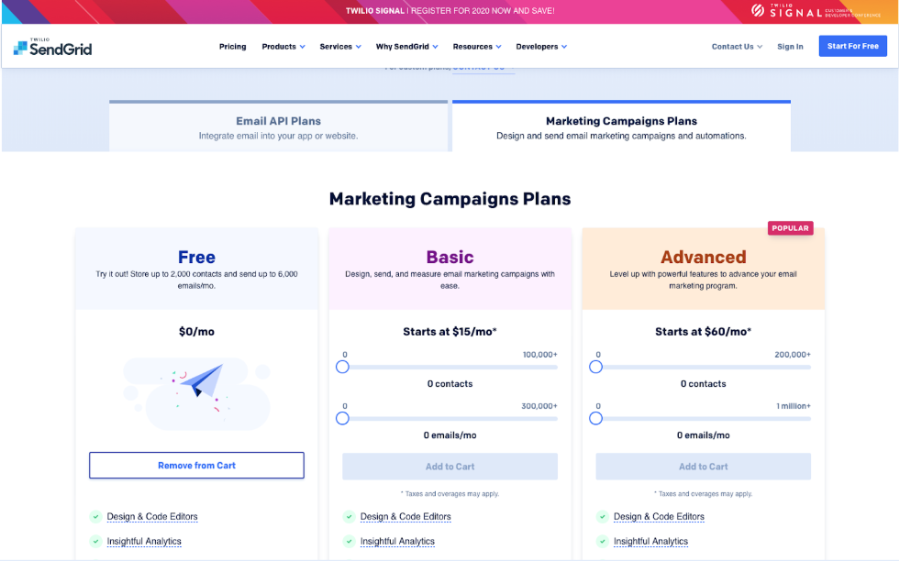Click the SendGrid logo
The width and height of the screenshot is (899, 561).
pos(52,48)
